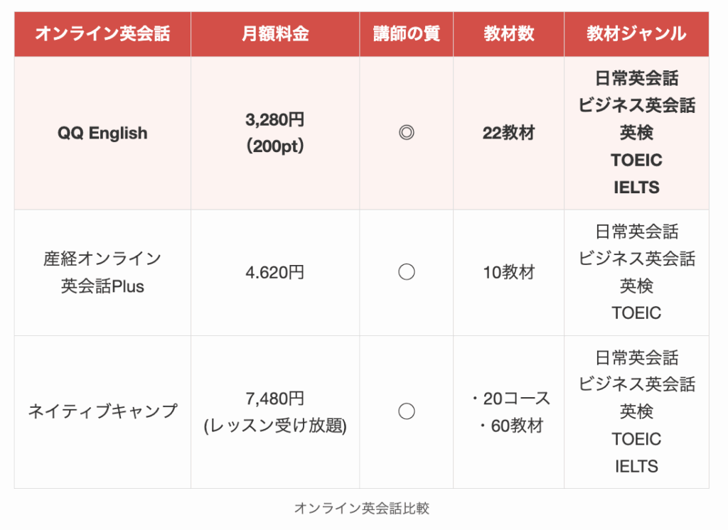This screenshot has width=728, height=530.
Task: Select the 月額料金 column header
Action: 275,34
